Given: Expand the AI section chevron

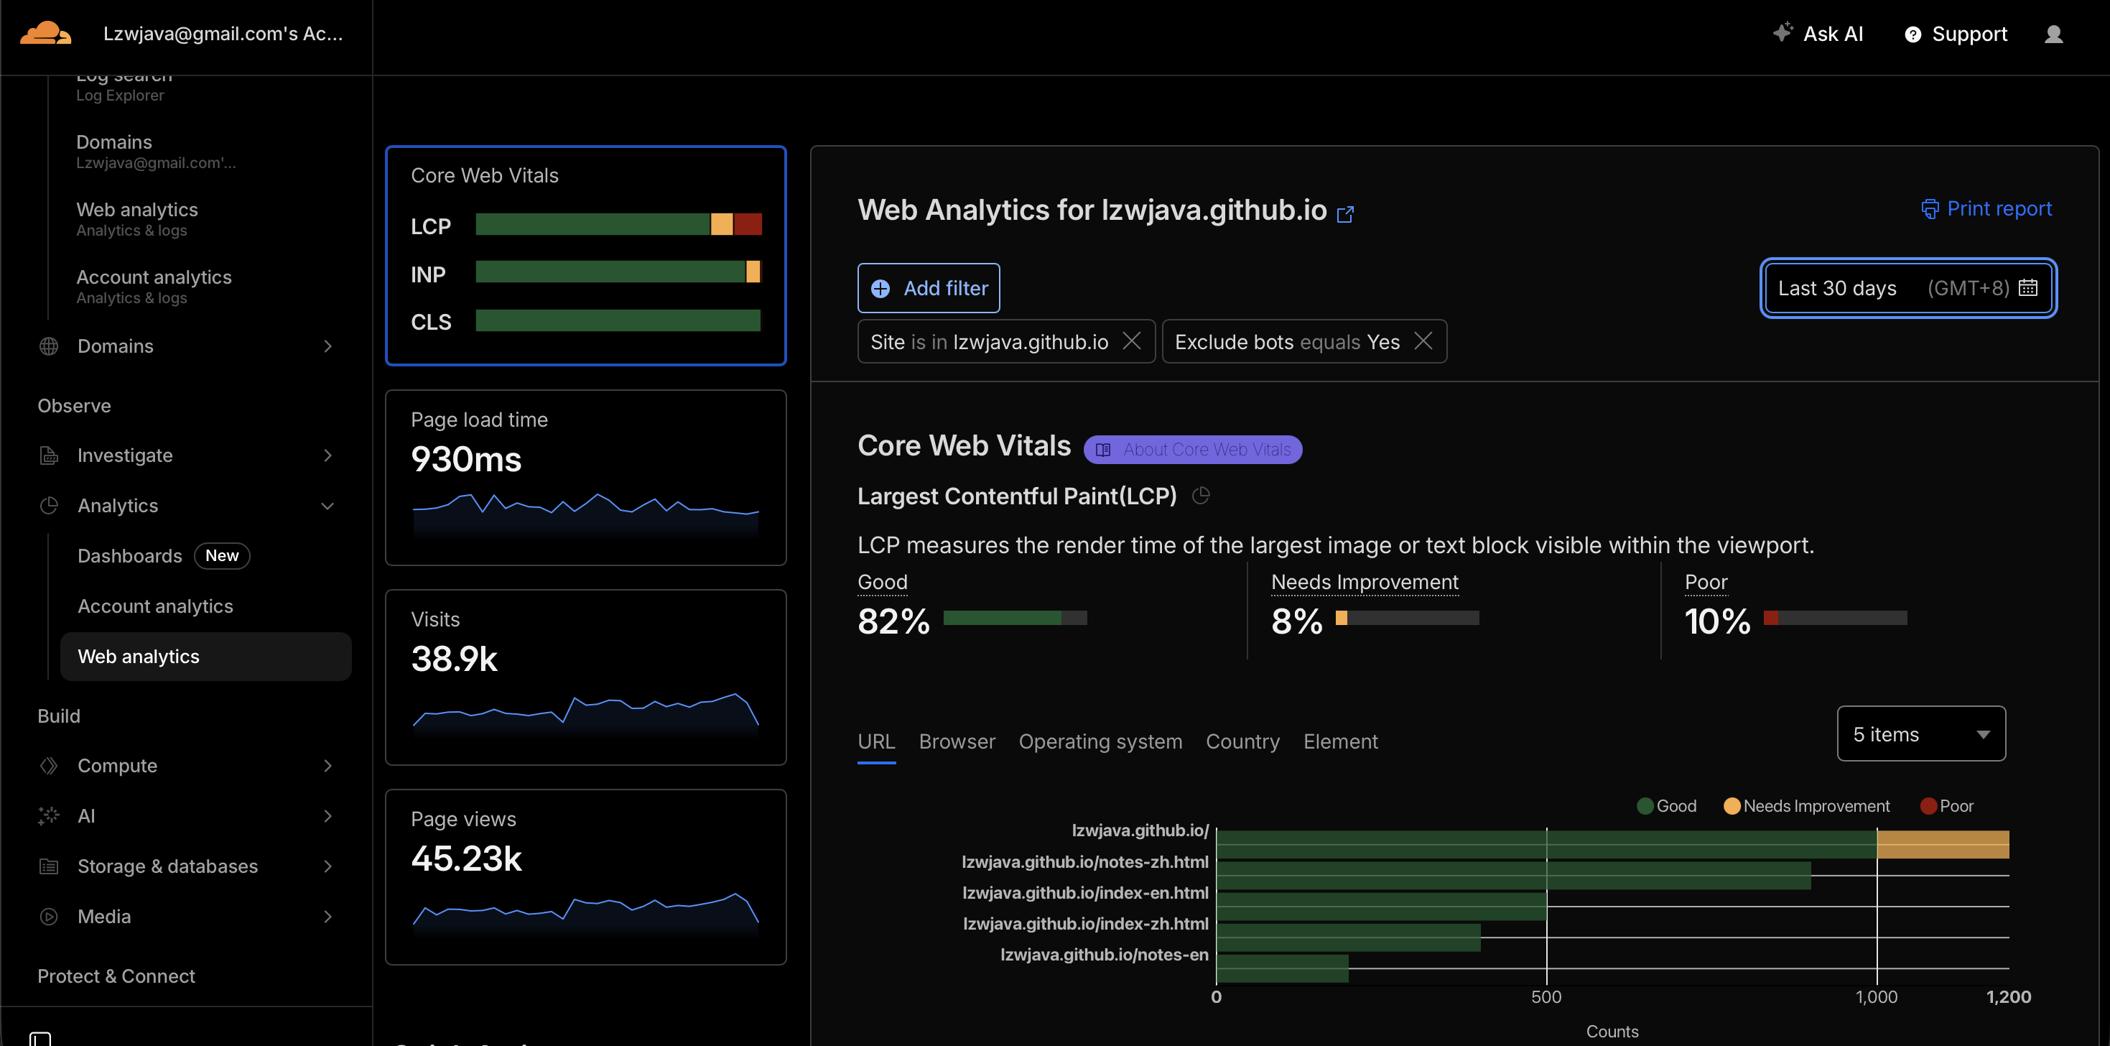Looking at the screenshot, I should [327, 816].
